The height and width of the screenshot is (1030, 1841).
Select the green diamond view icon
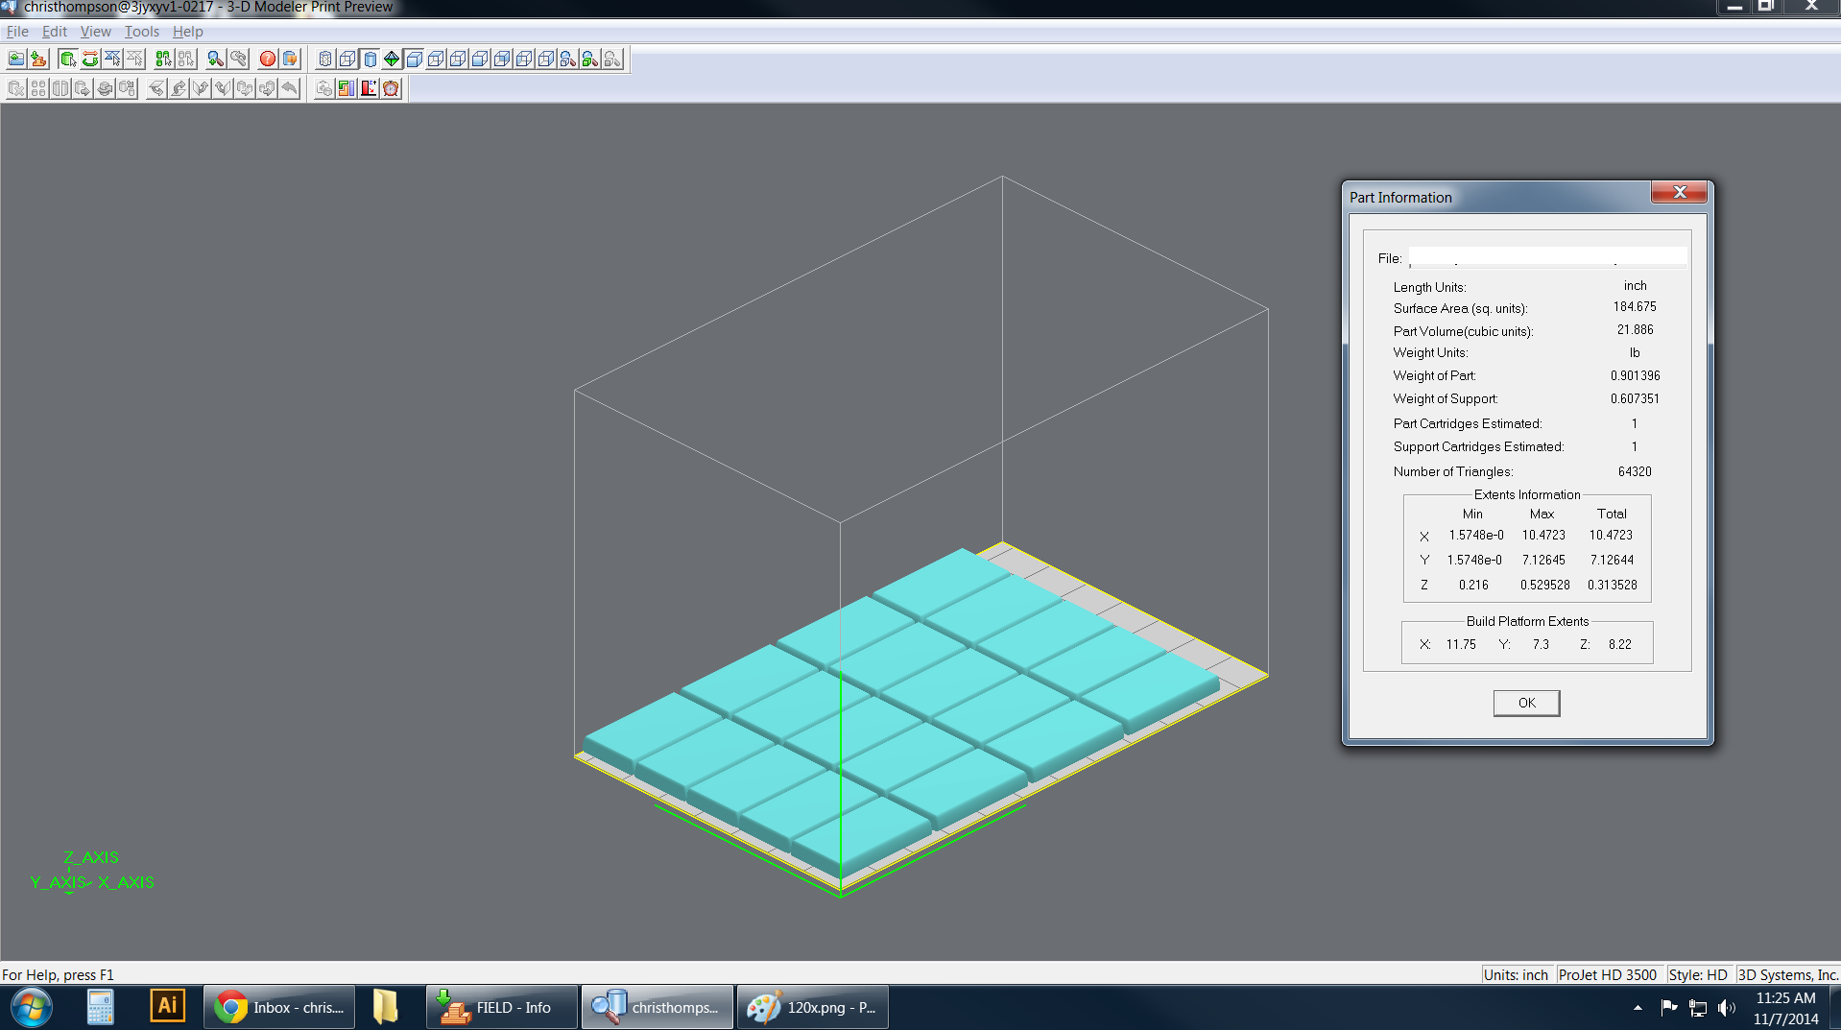(x=392, y=60)
